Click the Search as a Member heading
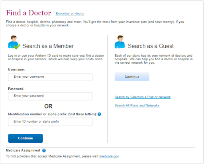The height and width of the screenshot is (165, 204). [48, 46]
